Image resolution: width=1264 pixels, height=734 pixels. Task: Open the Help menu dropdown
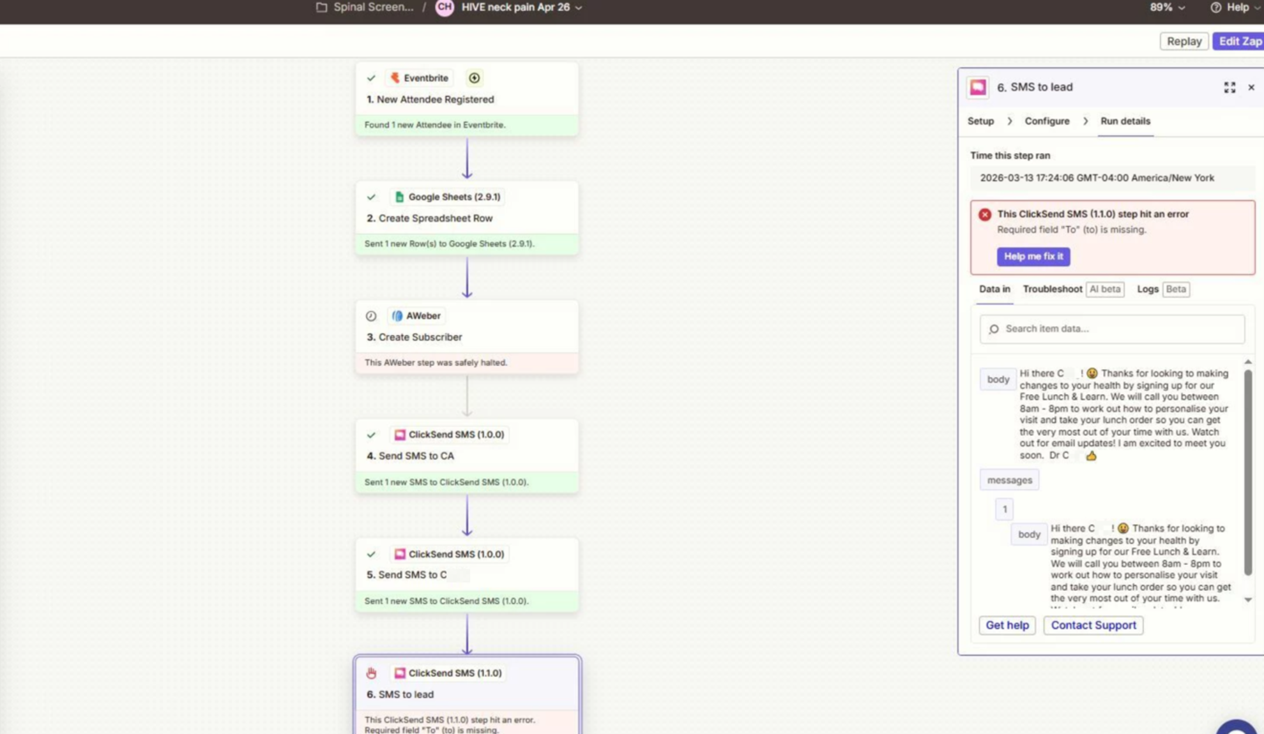1236,8
